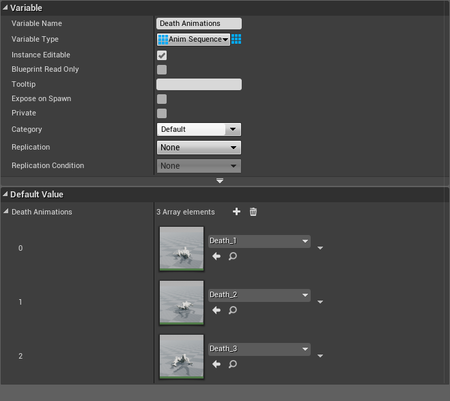Open the Replication dropdown set to None

[x=199, y=148]
